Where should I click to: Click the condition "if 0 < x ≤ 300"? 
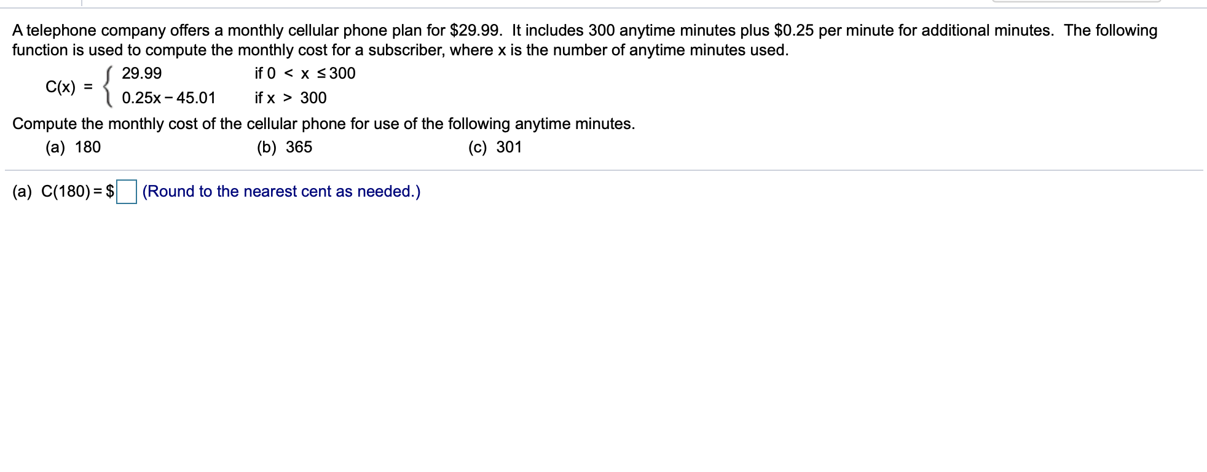[x=304, y=73]
